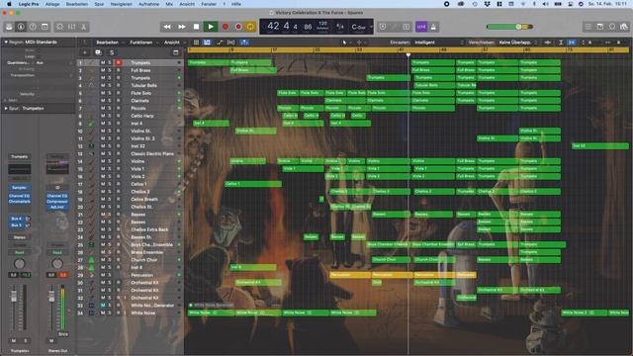Screen dimensions: 633x356
Task: Open the Navigieren menu
Action: tap(122, 4)
